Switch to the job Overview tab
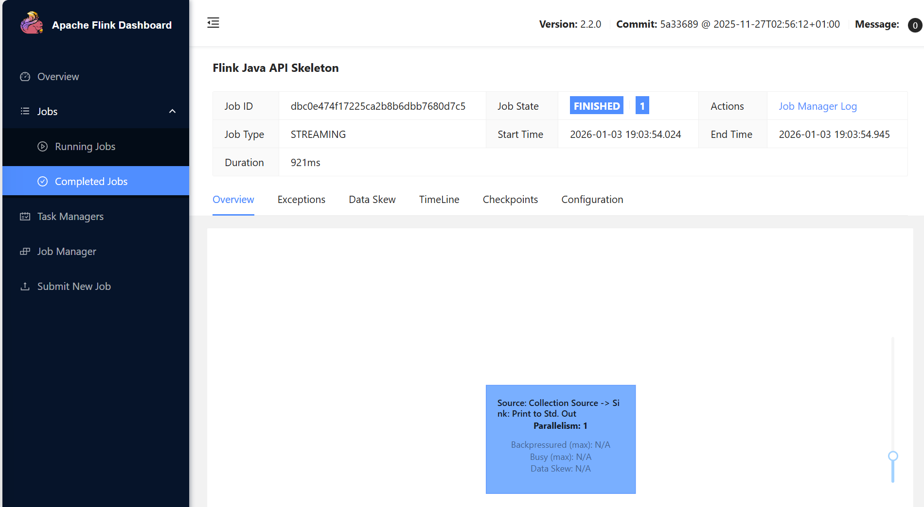 pyautogui.click(x=233, y=200)
